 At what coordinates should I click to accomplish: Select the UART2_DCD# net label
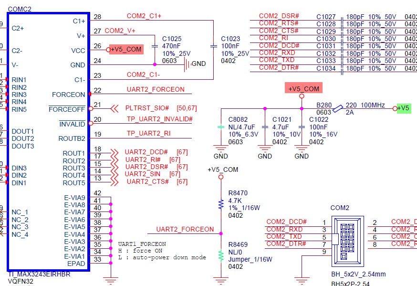[x=146, y=152]
